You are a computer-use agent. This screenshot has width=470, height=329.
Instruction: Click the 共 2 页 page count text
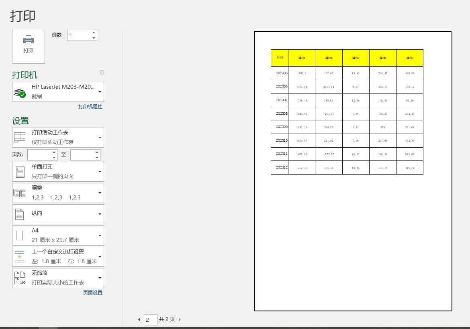pyautogui.click(x=167, y=319)
